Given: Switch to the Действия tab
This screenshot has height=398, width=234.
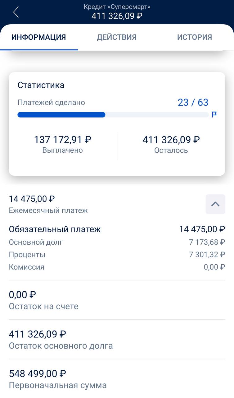Looking at the screenshot, I should 117,37.
